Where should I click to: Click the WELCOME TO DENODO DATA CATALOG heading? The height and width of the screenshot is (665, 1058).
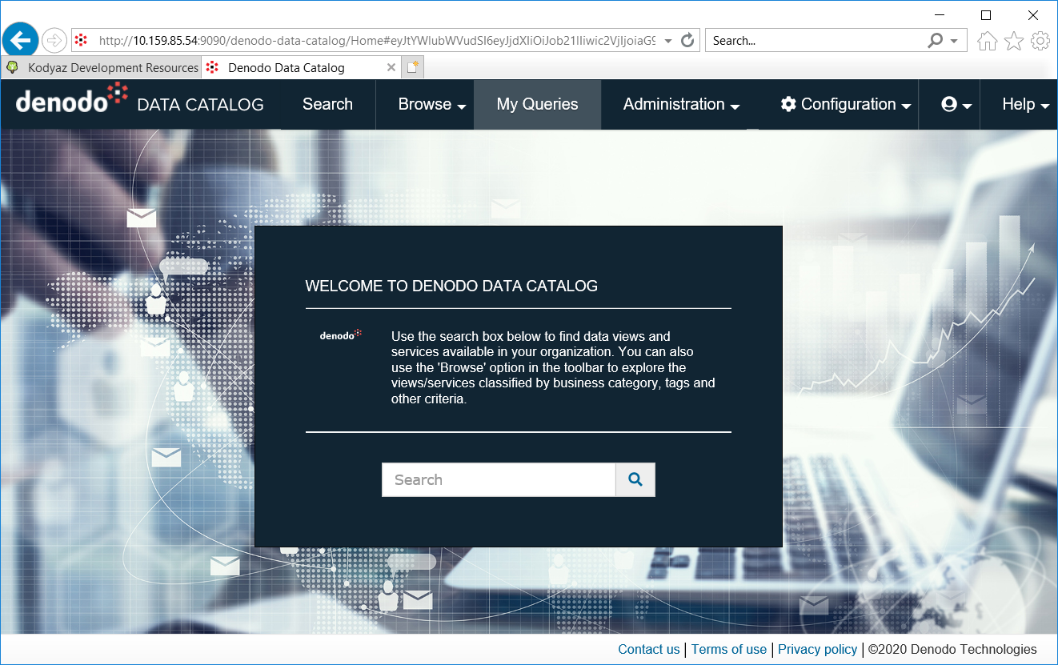[x=451, y=286]
